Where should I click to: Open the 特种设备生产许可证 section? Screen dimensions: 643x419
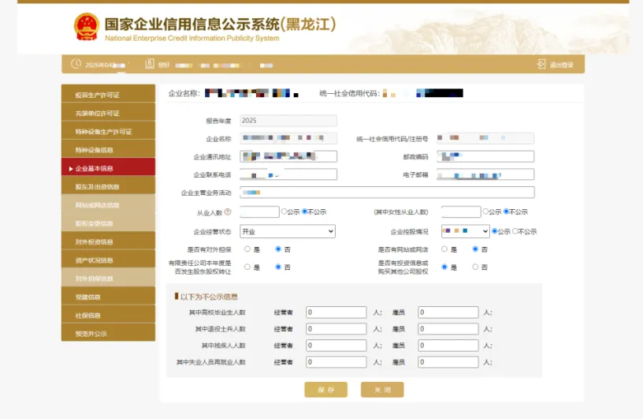[108, 132]
